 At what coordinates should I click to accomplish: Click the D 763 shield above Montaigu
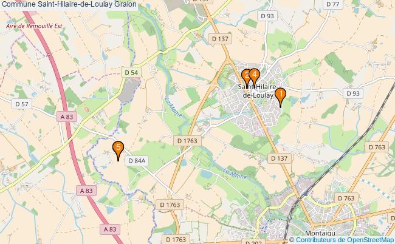pyautogui.click(x=346, y=198)
